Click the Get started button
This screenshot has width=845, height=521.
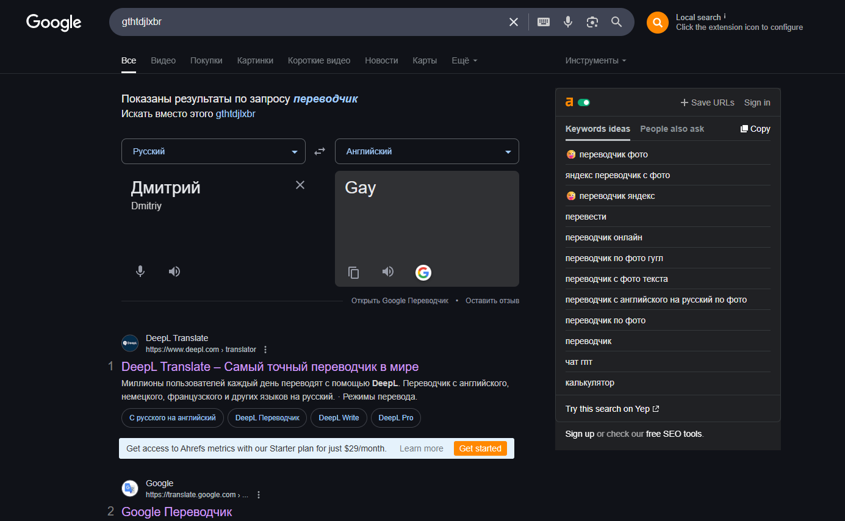(480, 448)
